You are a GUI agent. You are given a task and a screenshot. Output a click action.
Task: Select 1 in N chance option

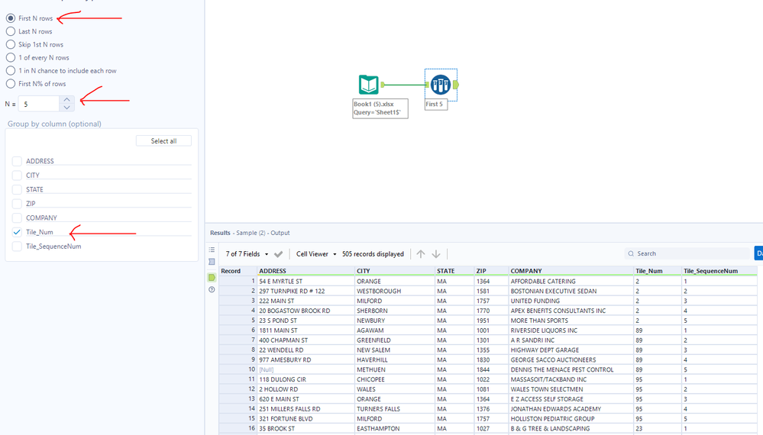pyautogui.click(x=10, y=70)
